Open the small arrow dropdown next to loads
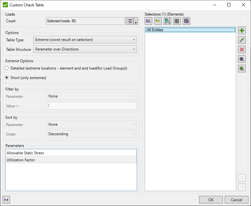Viewport: 251px width, 206px height. point(136,21)
